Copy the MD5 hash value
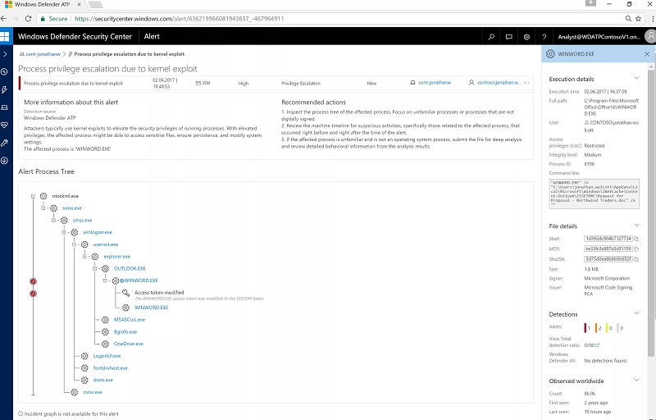The height and width of the screenshot is (420, 656). (x=636, y=249)
